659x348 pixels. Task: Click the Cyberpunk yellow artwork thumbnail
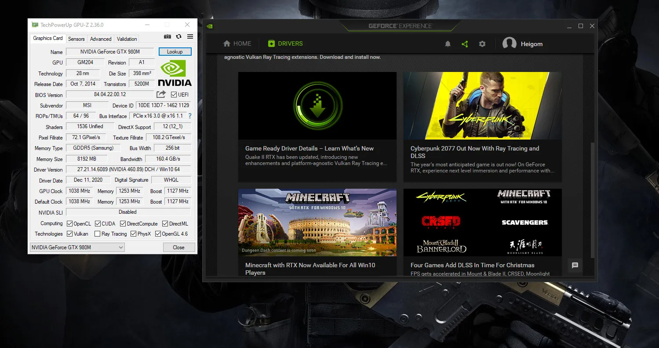(483, 106)
